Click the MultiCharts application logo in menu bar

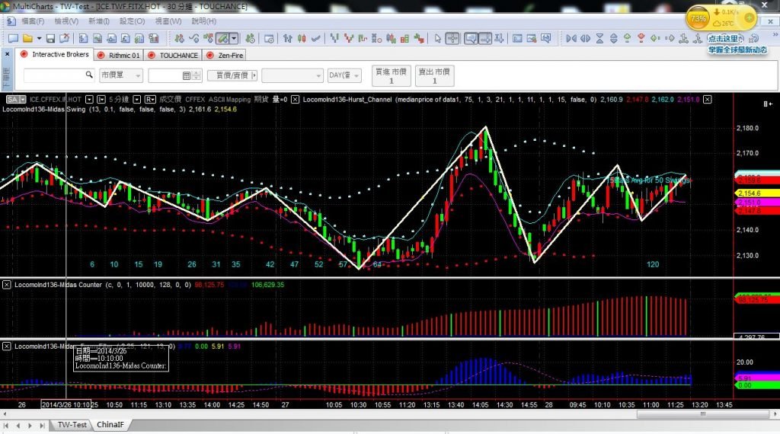click(x=11, y=21)
